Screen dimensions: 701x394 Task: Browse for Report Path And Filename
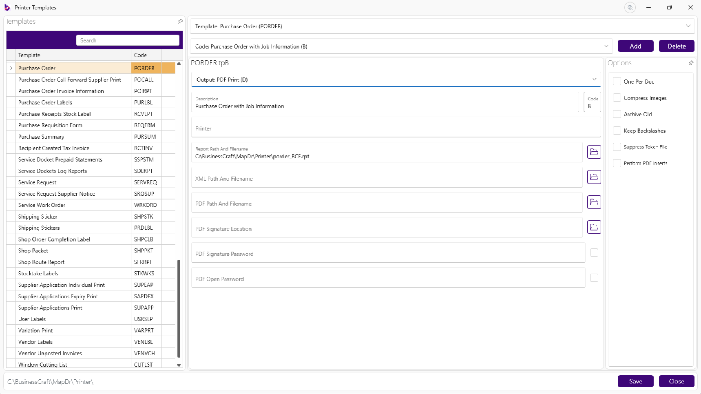[x=594, y=152]
